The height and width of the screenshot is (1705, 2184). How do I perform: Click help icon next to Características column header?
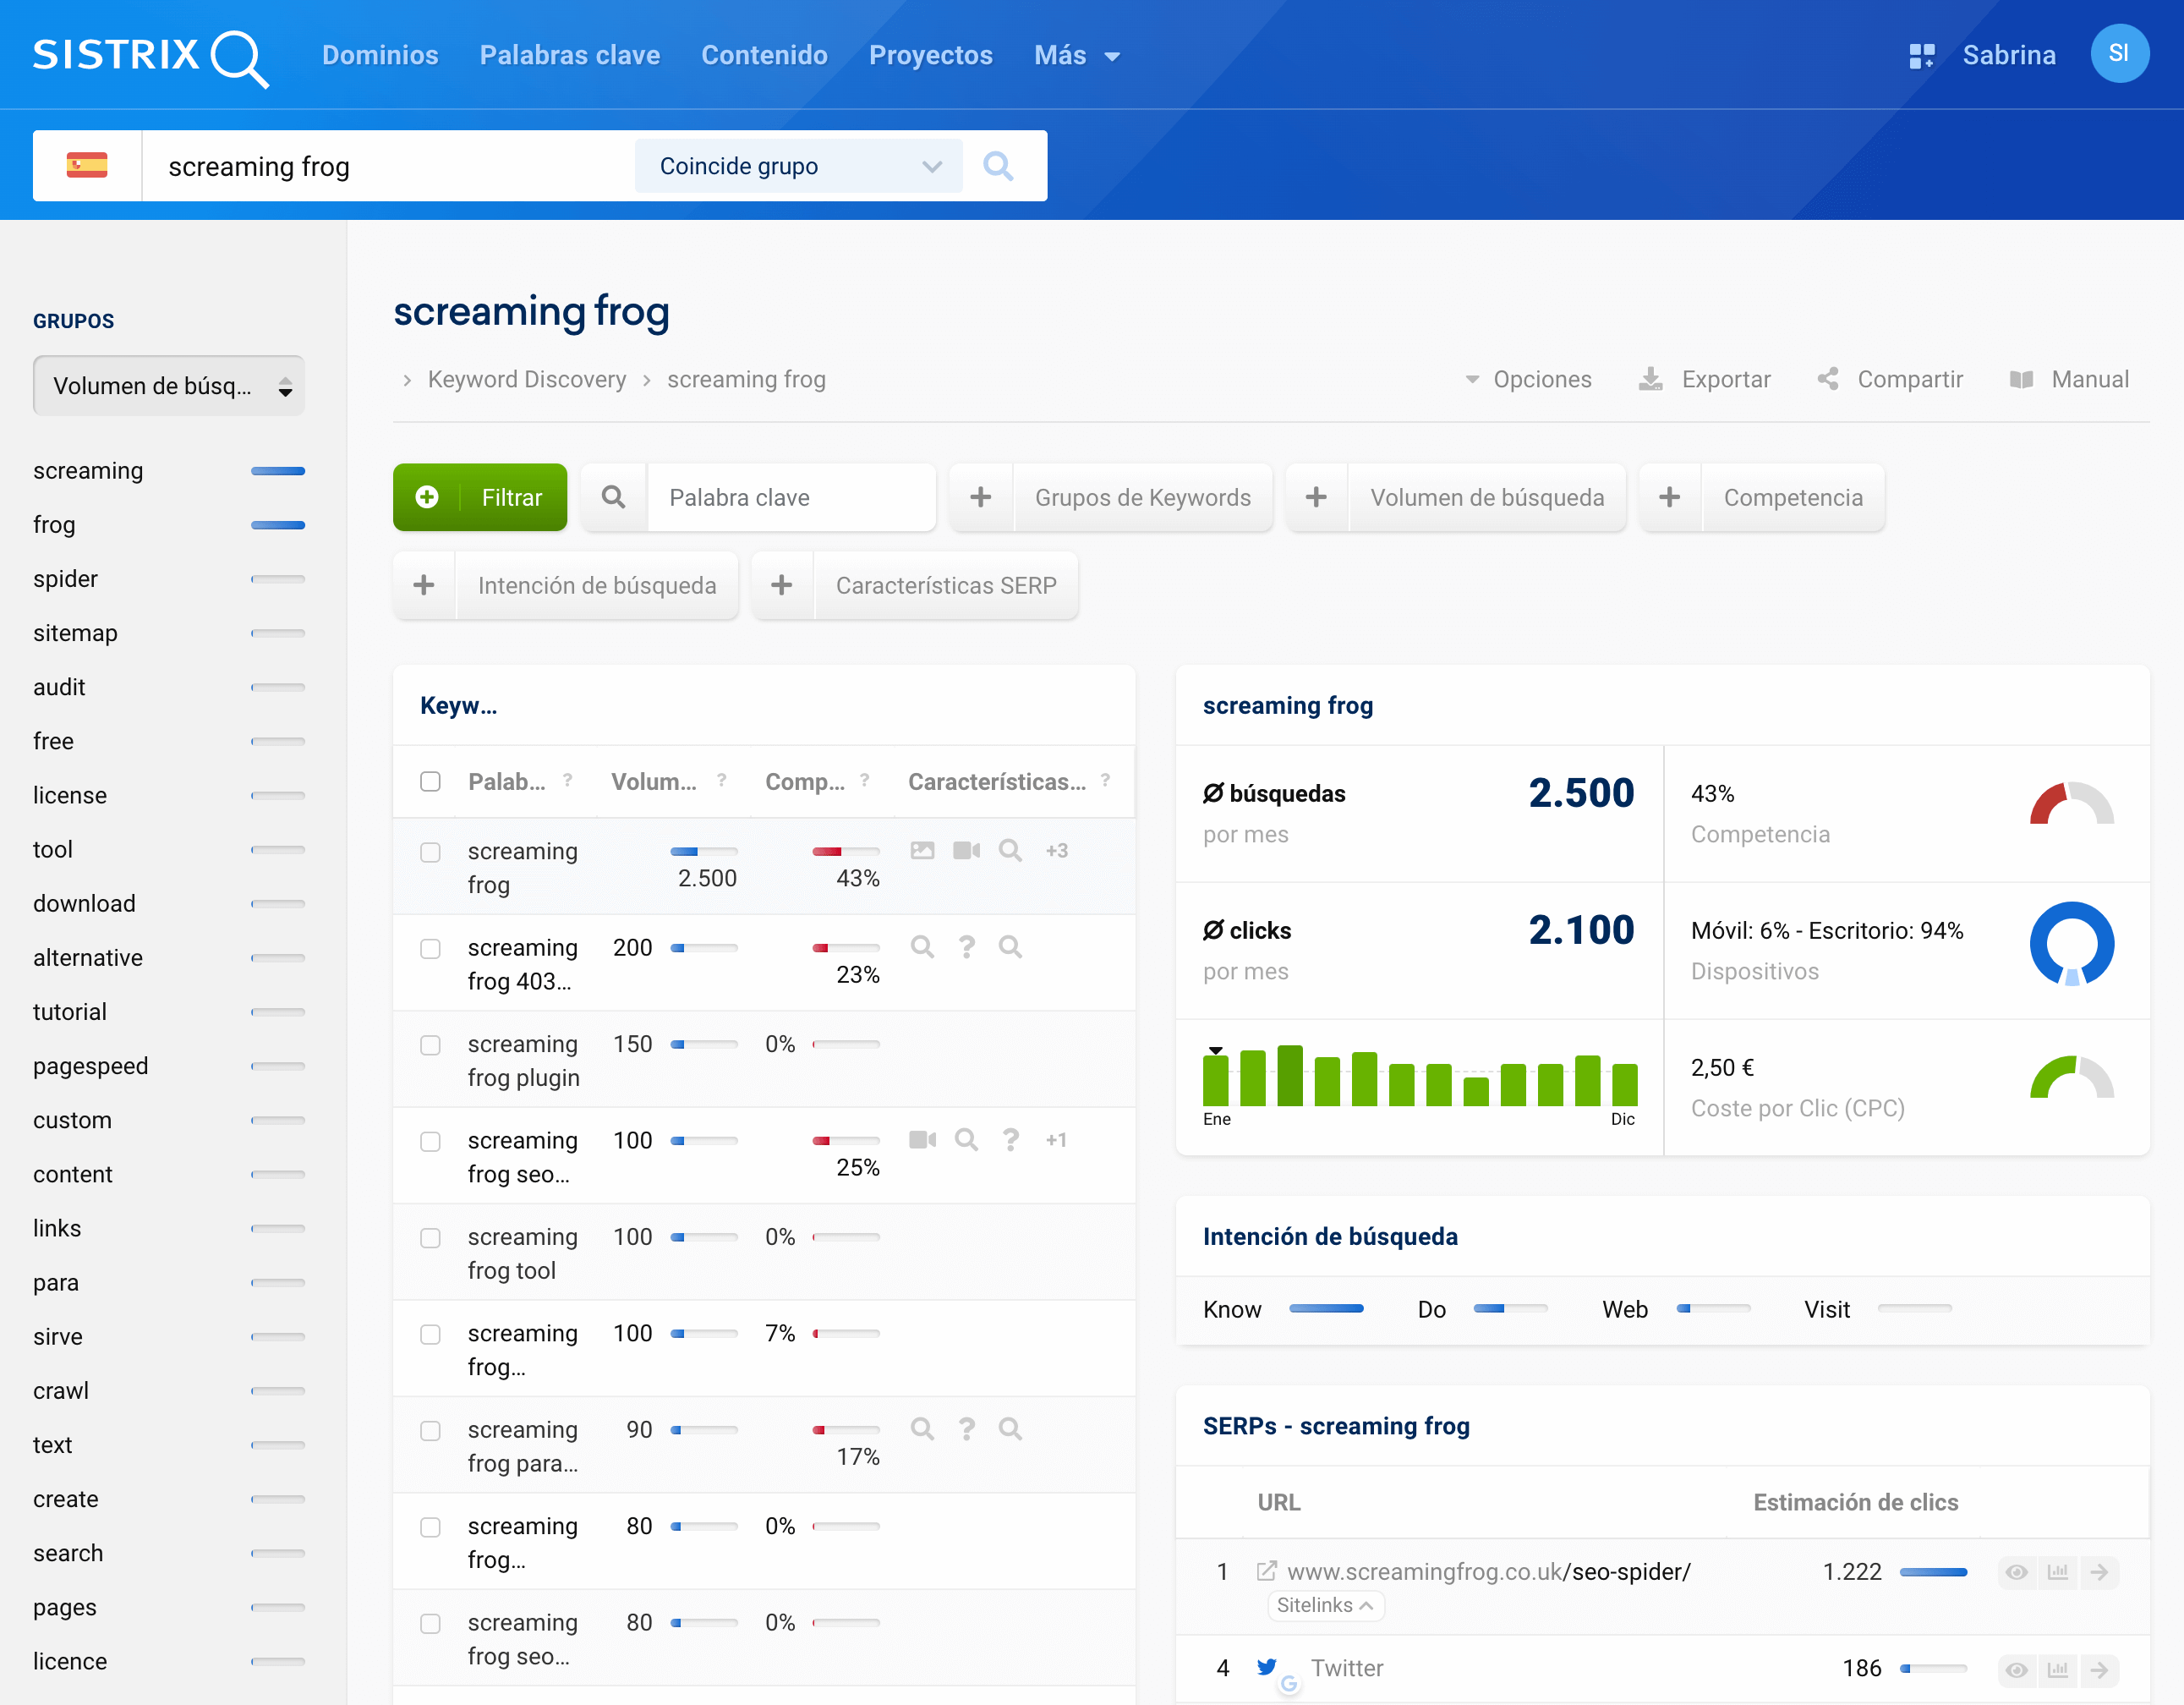pos(1105,780)
